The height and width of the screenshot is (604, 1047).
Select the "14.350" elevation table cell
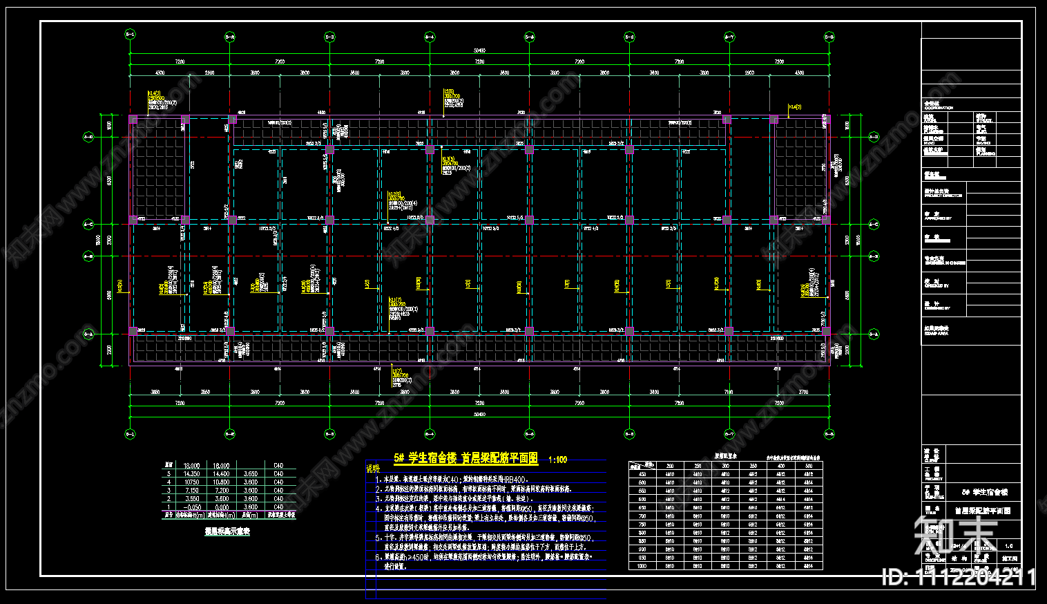pos(191,474)
